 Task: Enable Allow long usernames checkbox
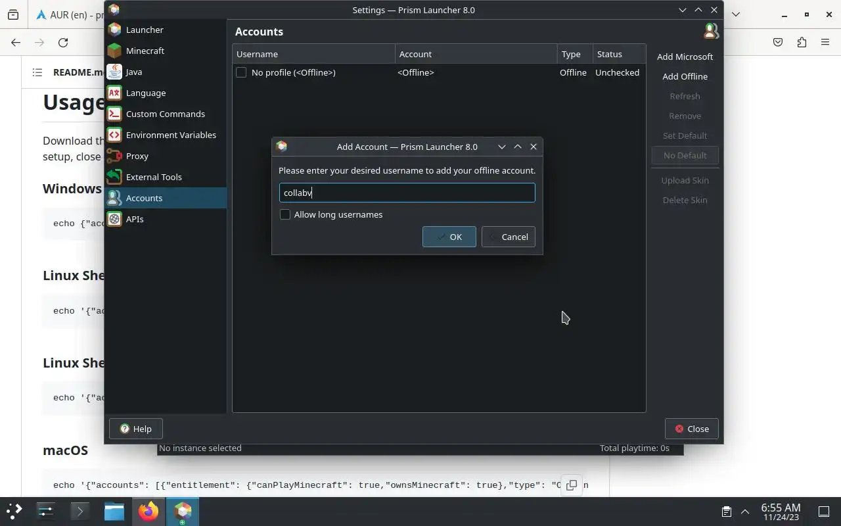tap(285, 214)
